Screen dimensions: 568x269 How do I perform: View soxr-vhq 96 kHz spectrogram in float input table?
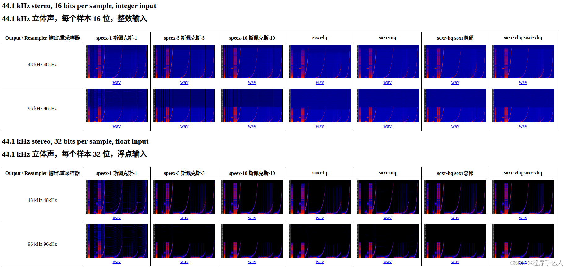coord(523,241)
